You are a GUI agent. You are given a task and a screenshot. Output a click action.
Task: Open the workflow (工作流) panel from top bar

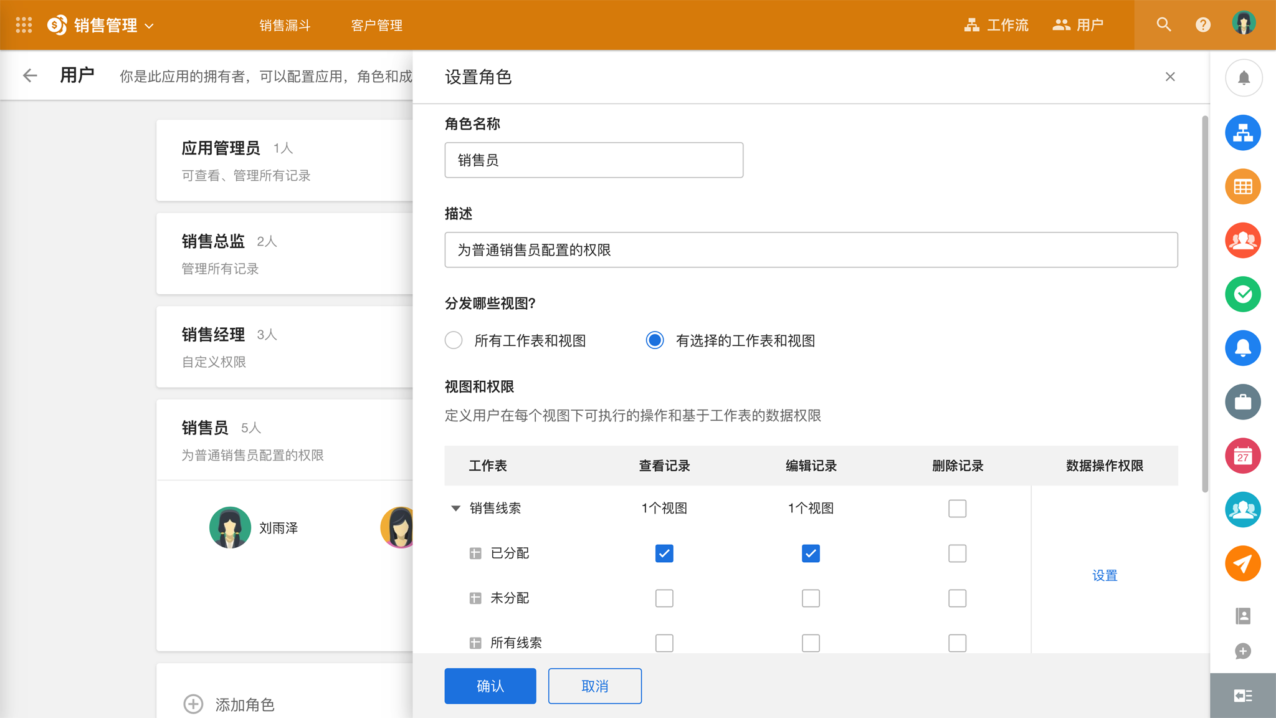click(x=995, y=25)
